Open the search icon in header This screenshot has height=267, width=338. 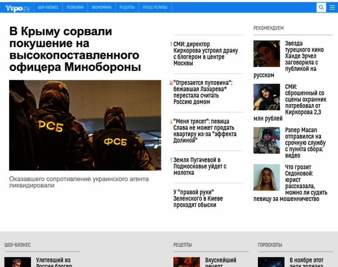(321, 7)
